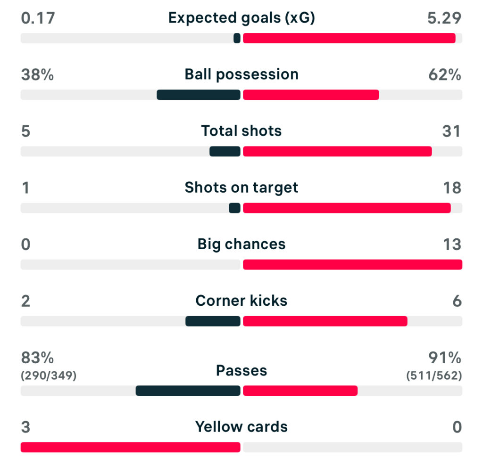This screenshot has width=483, height=473.
Task: Select the Ball possession stat title
Action: 241,74
